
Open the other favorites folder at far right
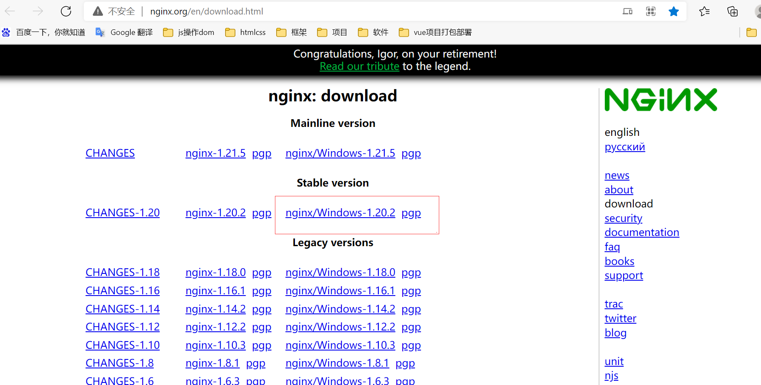752,32
